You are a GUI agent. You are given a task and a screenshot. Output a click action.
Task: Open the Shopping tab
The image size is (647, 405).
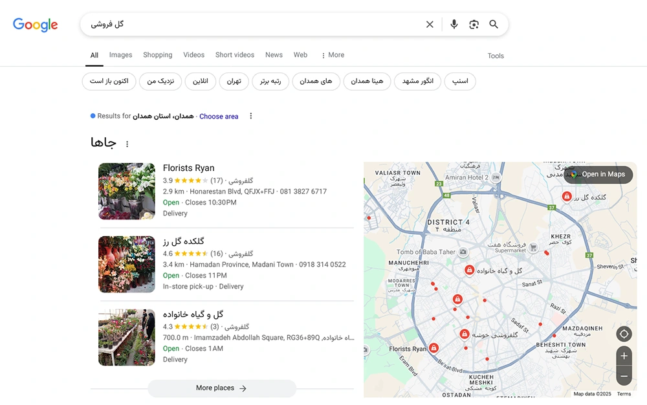coord(158,55)
